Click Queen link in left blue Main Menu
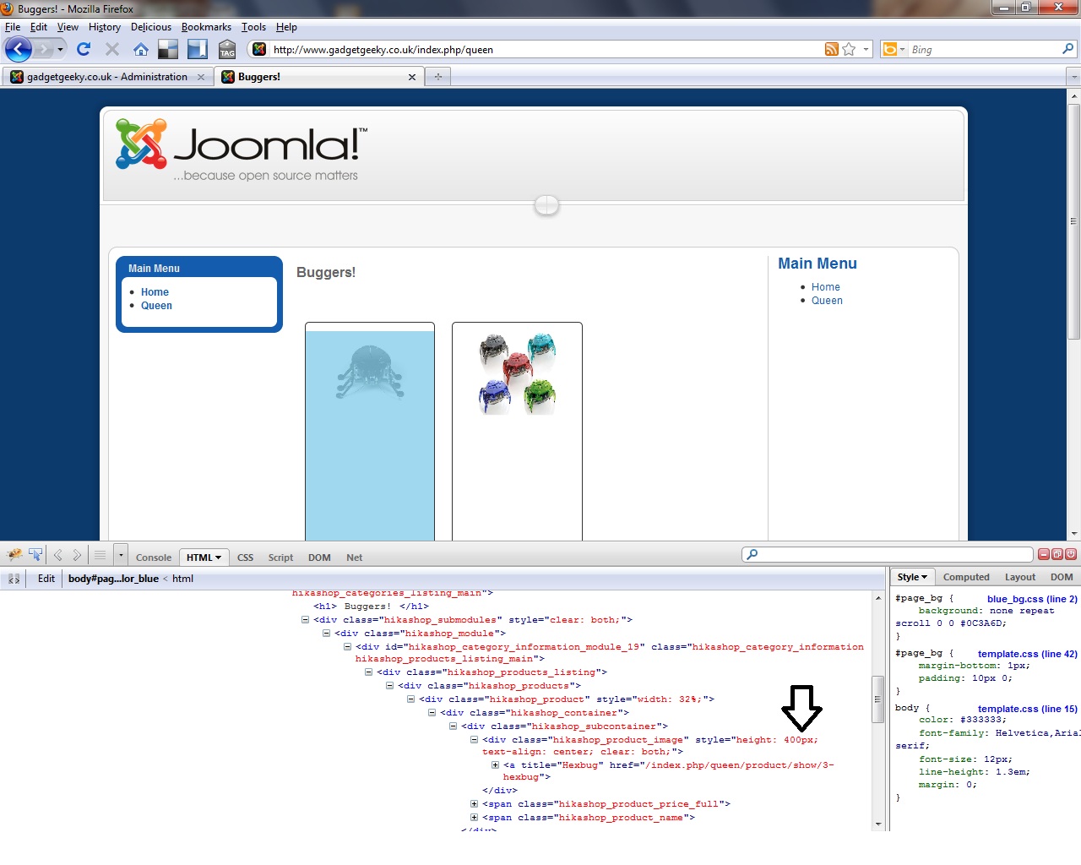The height and width of the screenshot is (865, 1081). (x=156, y=306)
